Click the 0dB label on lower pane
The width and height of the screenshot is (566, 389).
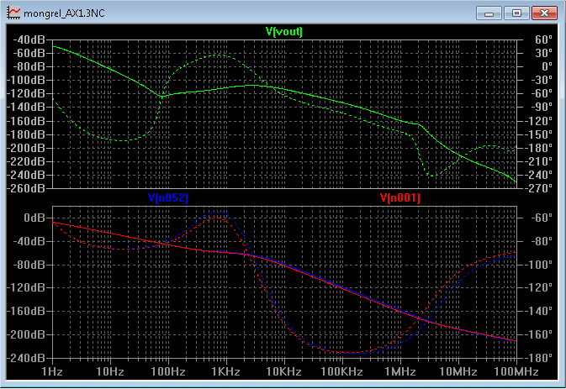pyautogui.click(x=34, y=218)
